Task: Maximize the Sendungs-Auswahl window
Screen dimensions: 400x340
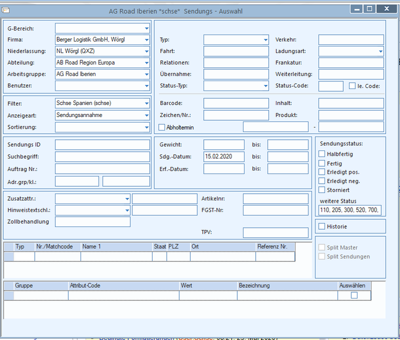Action: pyautogui.click(x=369, y=9)
